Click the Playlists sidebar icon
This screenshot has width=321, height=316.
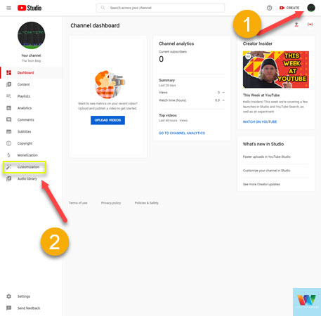coord(8,96)
